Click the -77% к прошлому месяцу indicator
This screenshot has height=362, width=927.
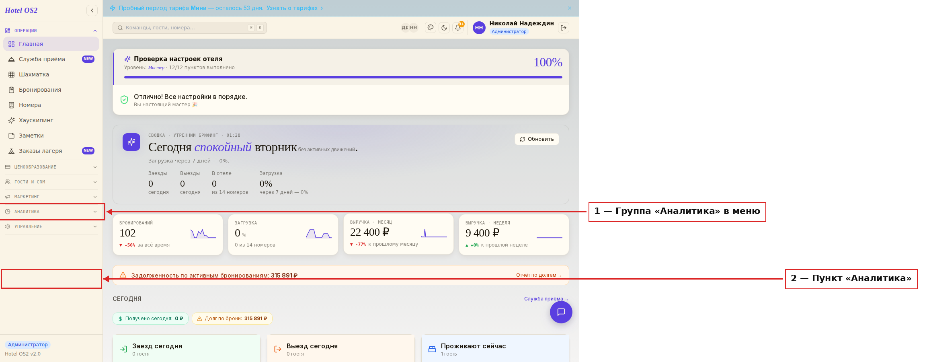pyautogui.click(x=384, y=244)
